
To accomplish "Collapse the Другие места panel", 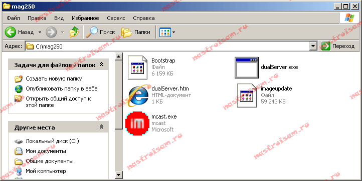I will point(101,127).
